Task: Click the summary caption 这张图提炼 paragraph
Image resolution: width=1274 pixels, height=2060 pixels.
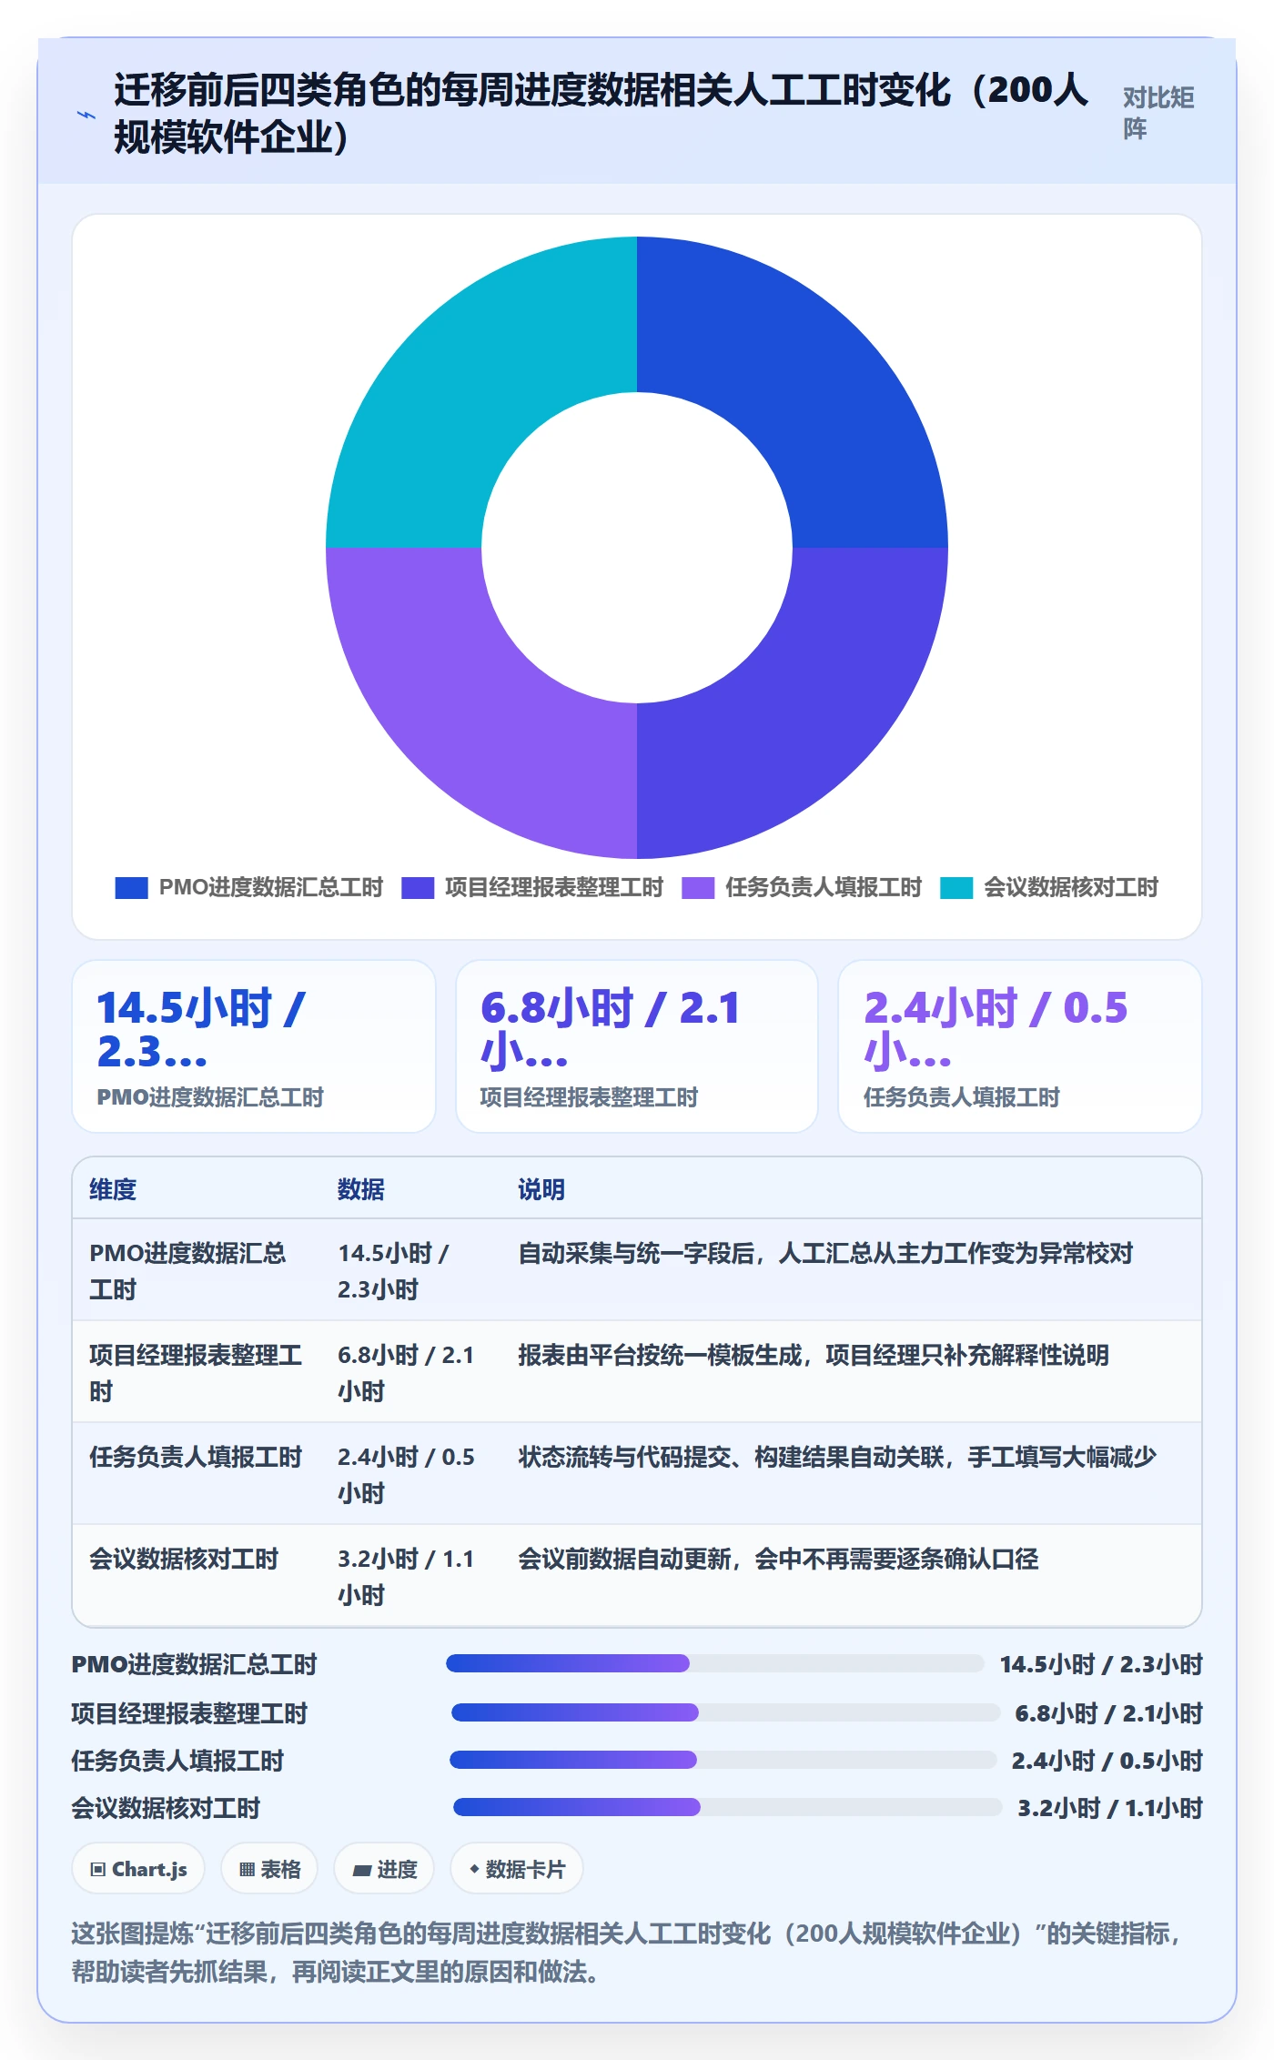Action: coord(628,1953)
